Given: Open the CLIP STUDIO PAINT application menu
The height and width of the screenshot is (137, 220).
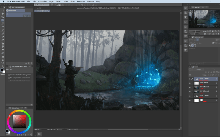Looking at the screenshot, I should tap(16, 1).
